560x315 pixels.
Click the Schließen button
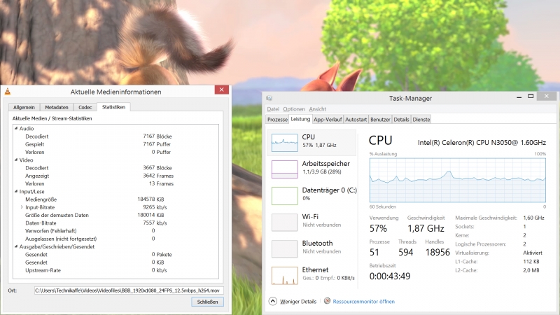207,302
